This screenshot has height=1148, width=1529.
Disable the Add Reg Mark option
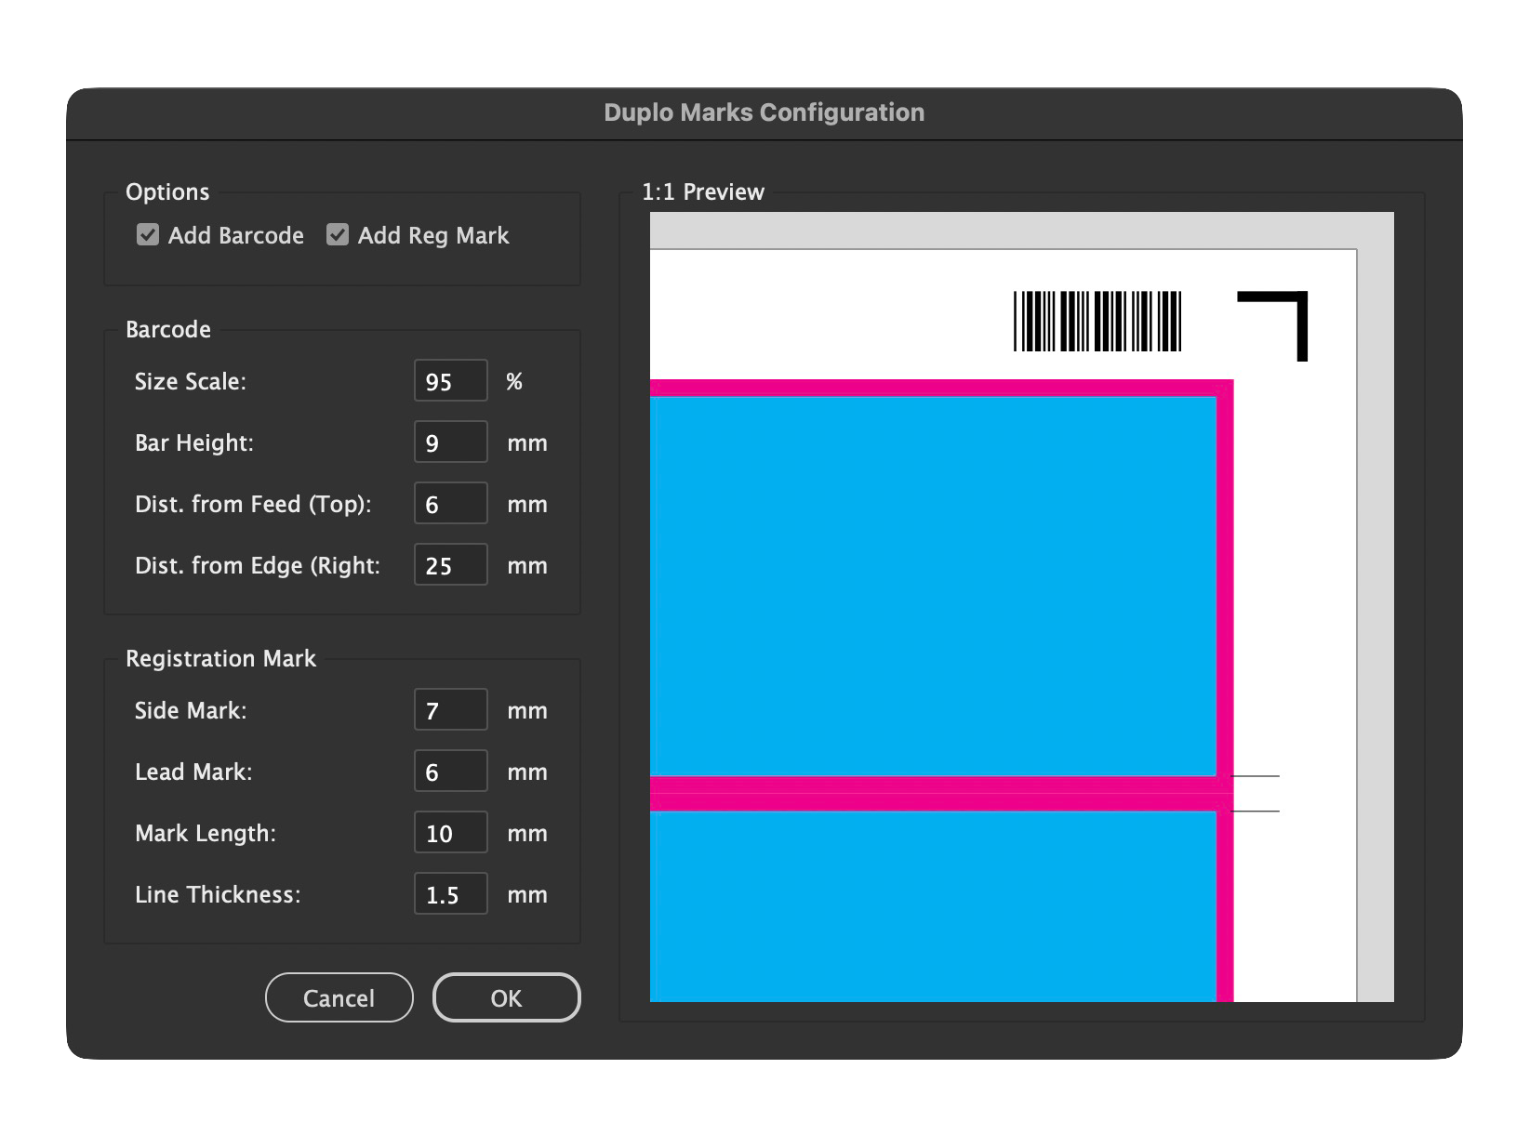[x=337, y=235]
